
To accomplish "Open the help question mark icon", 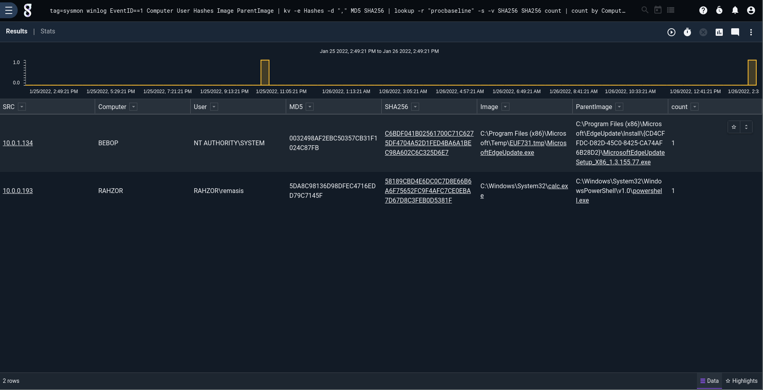I will click(x=703, y=10).
